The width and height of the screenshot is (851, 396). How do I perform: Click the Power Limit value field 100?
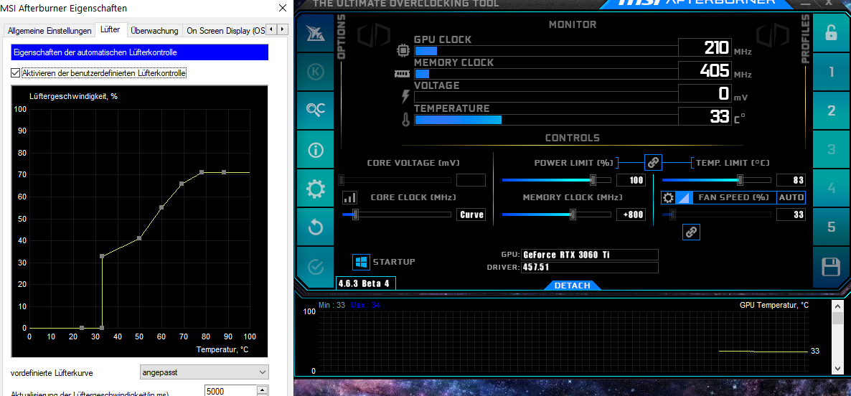pos(631,180)
